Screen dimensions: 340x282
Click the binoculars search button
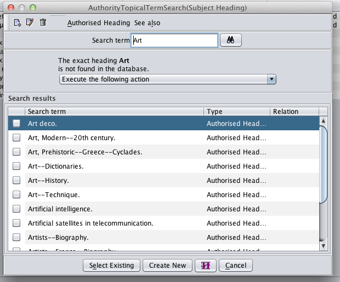pyautogui.click(x=231, y=41)
